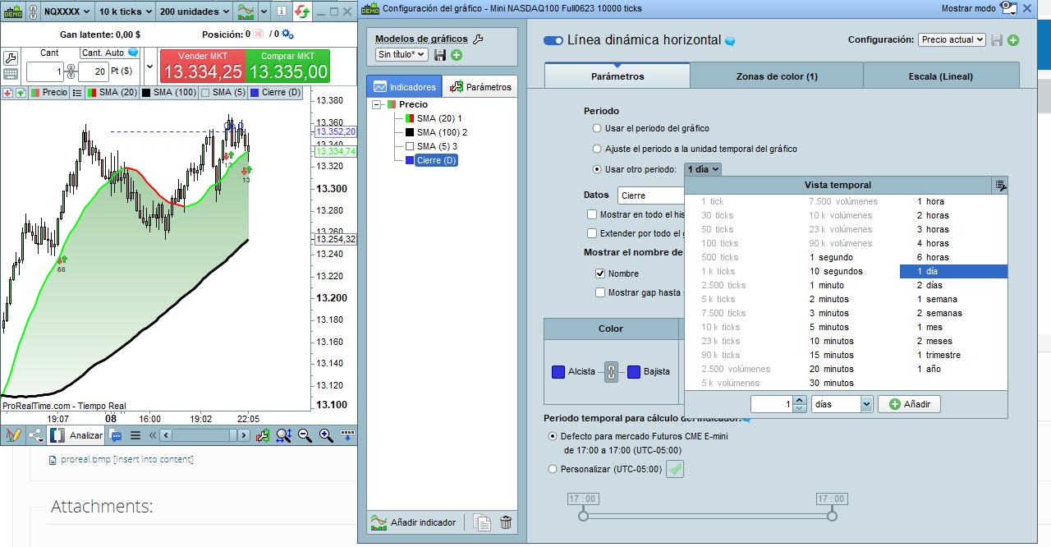Click the candlestick wrench settings icon
This screenshot has width=1051, height=547.
click(x=262, y=435)
